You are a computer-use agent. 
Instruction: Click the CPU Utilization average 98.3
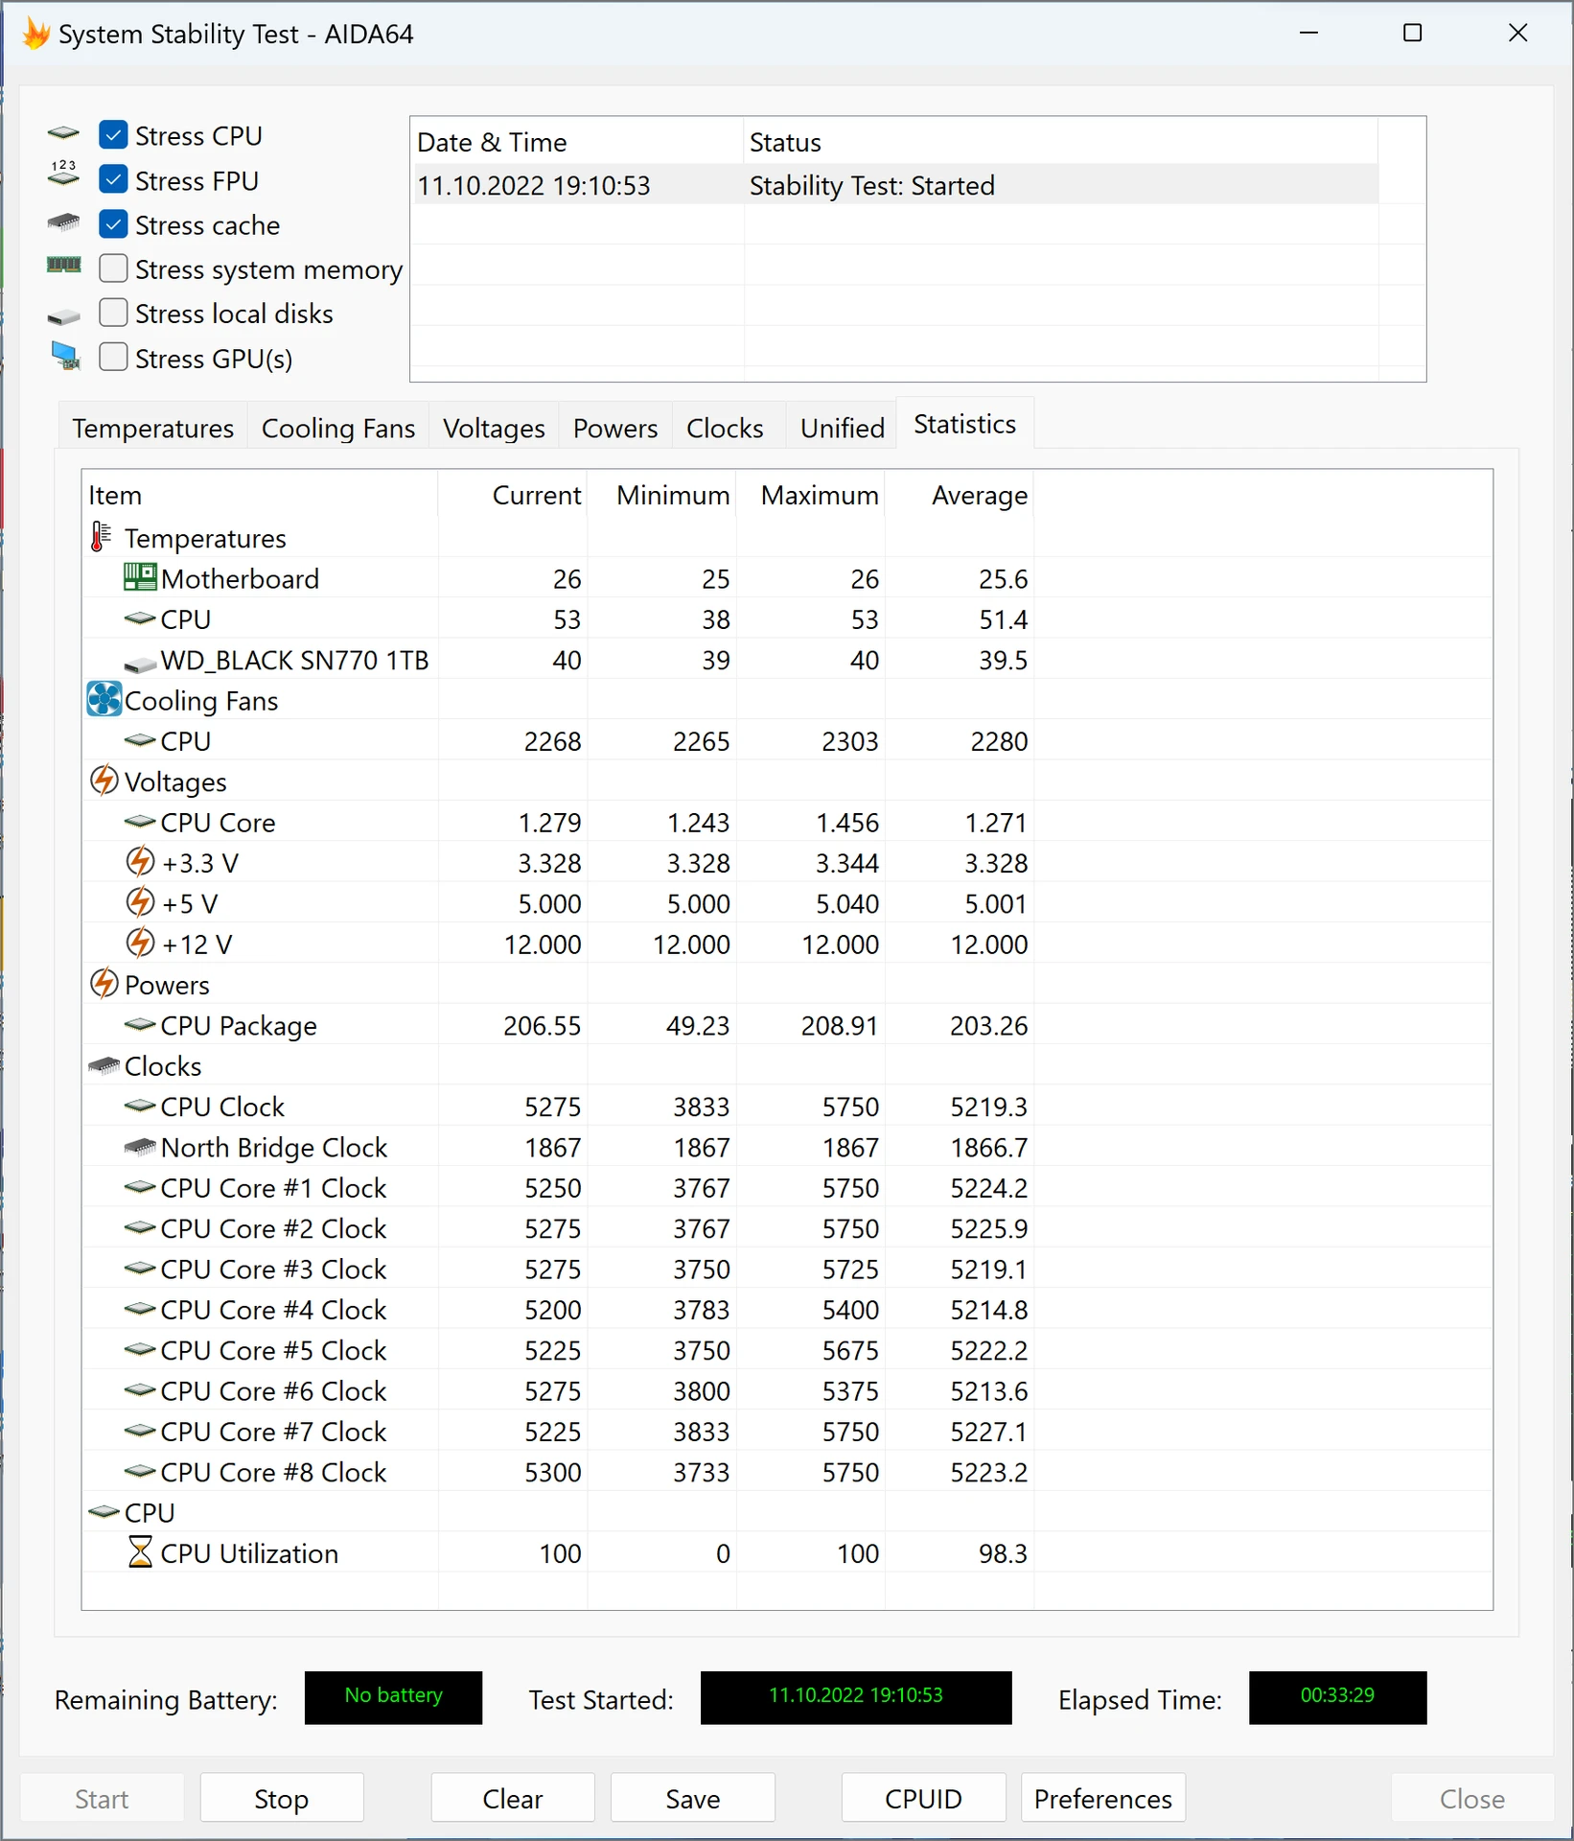tap(1003, 1552)
